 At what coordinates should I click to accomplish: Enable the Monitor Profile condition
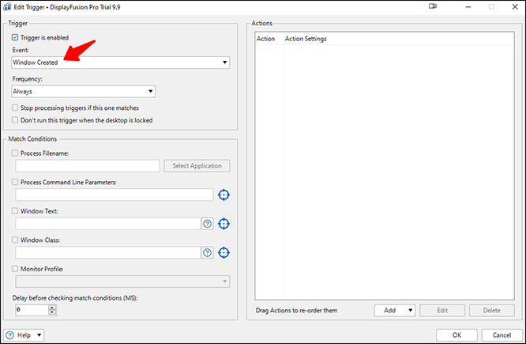(15, 269)
